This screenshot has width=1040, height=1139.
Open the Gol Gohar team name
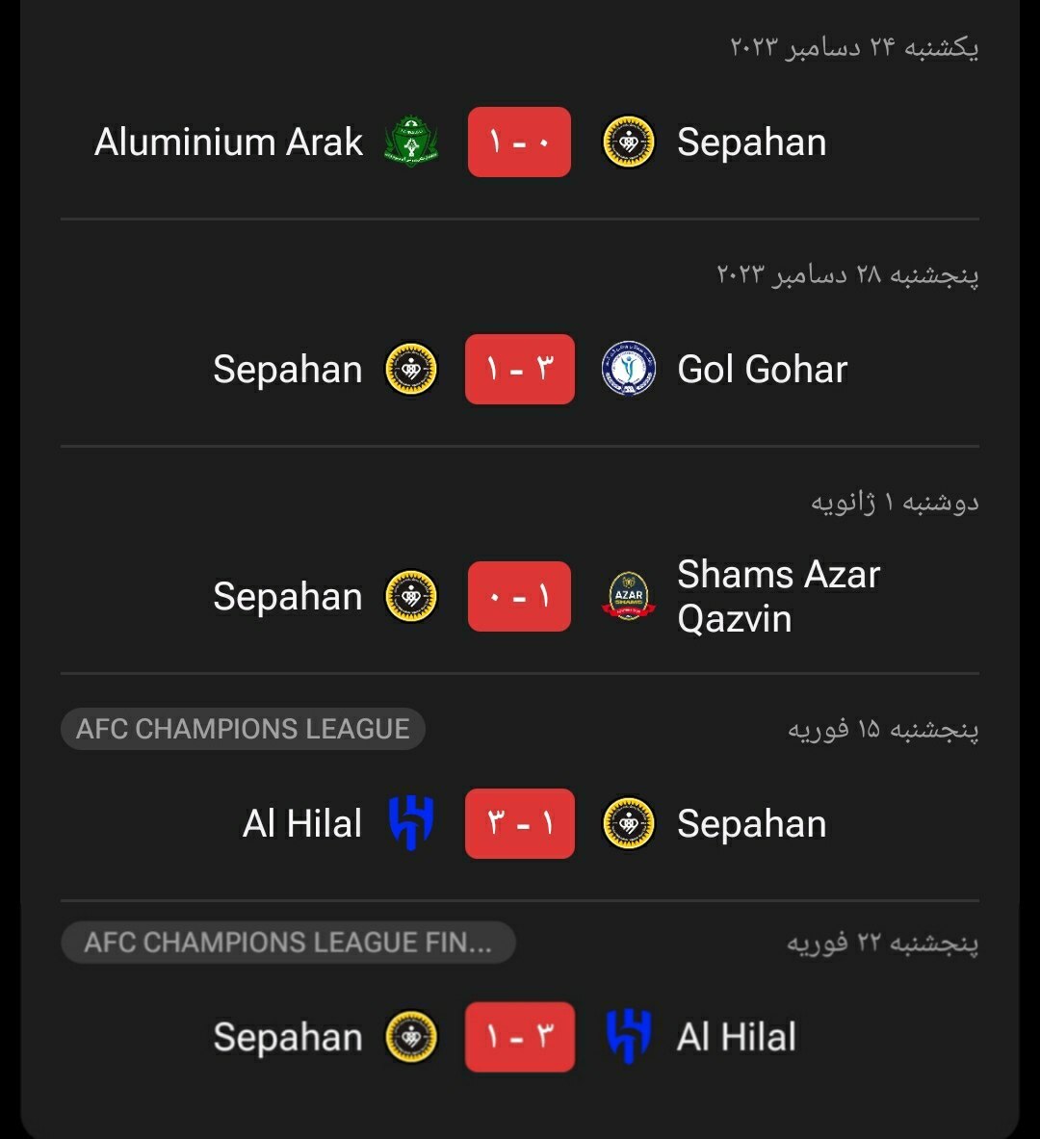[x=762, y=370]
